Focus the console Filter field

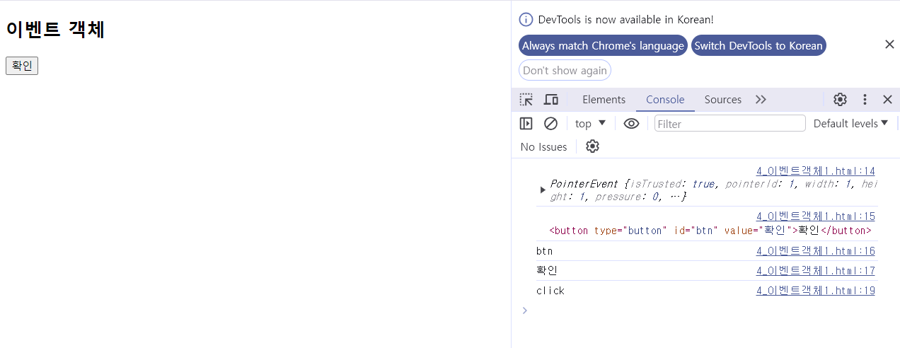(730, 124)
